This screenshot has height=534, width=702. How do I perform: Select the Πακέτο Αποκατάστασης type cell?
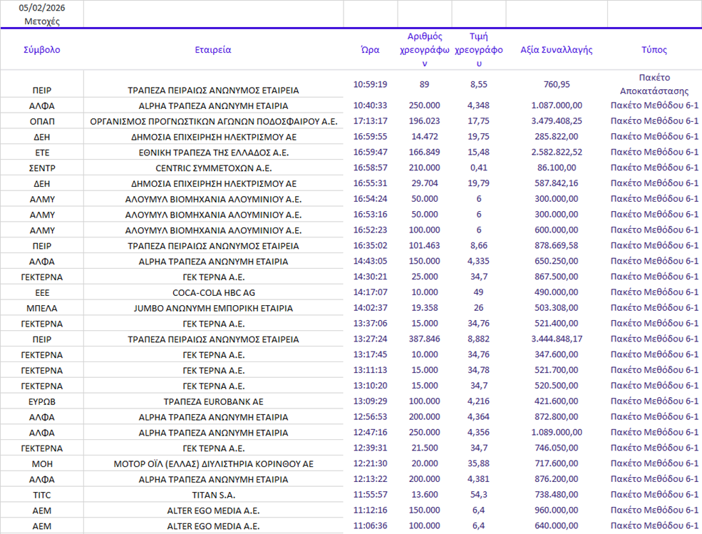click(x=654, y=84)
